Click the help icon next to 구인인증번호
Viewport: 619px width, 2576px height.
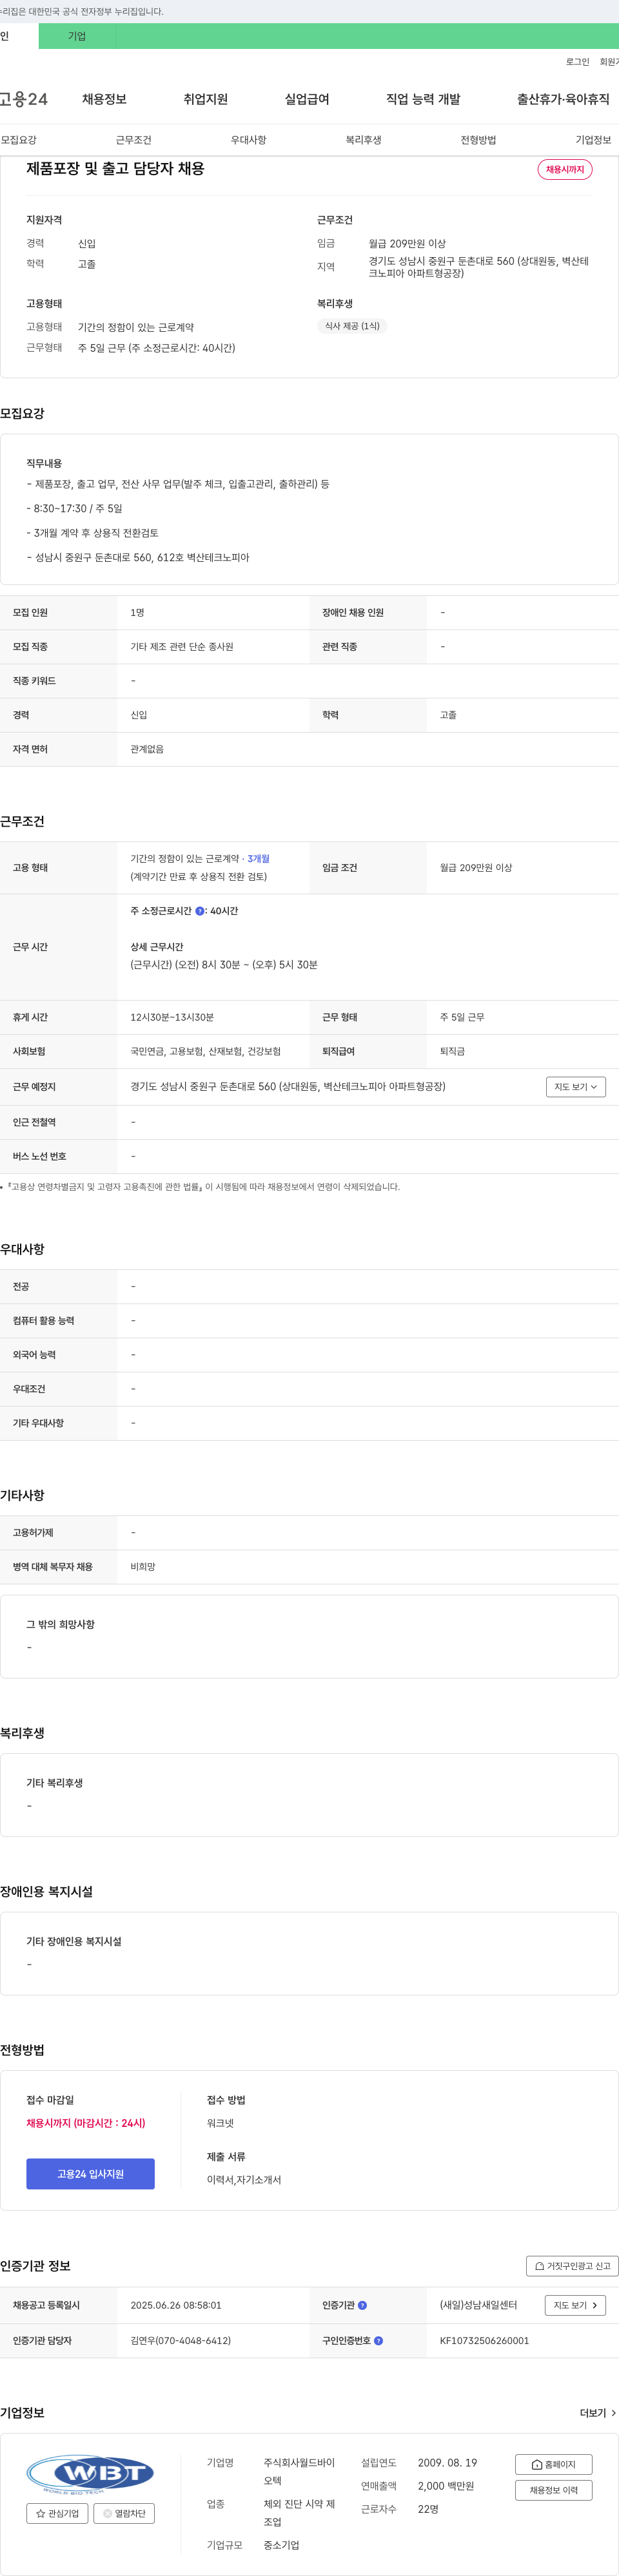click(x=378, y=2340)
